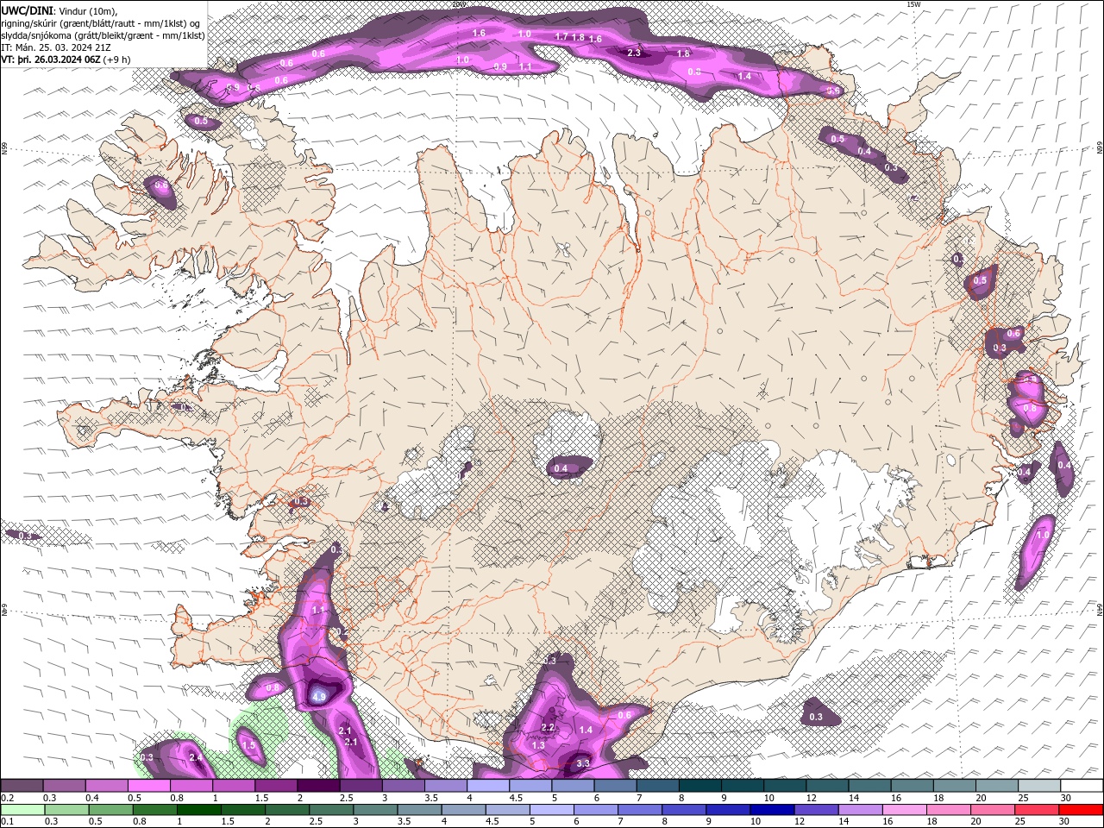Screen dimensions: 1104x828
Task: Pick the 0.1 pale green rain legend swatch
Action: click(x=22, y=809)
